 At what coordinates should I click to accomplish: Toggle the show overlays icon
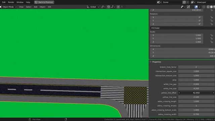tap(196, 7)
